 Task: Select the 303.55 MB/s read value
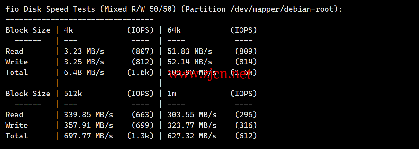[x=192, y=115]
